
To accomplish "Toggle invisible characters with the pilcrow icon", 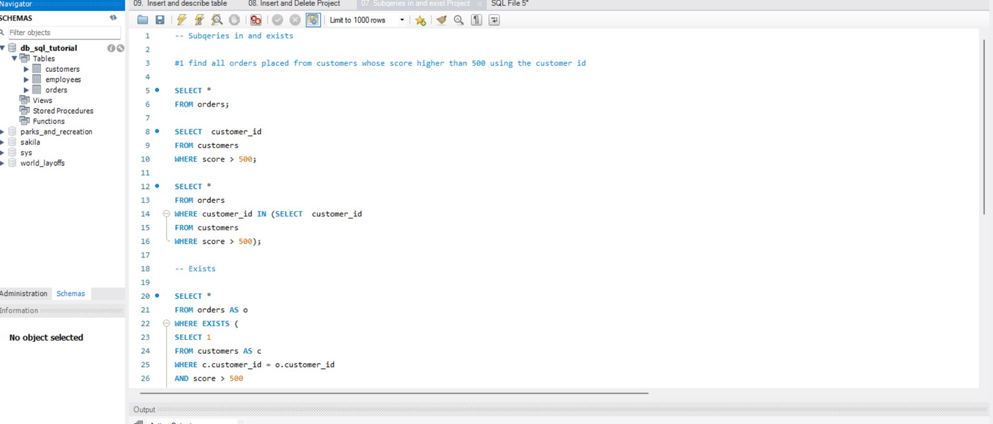I will pyautogui.click(x=476, y=20).
